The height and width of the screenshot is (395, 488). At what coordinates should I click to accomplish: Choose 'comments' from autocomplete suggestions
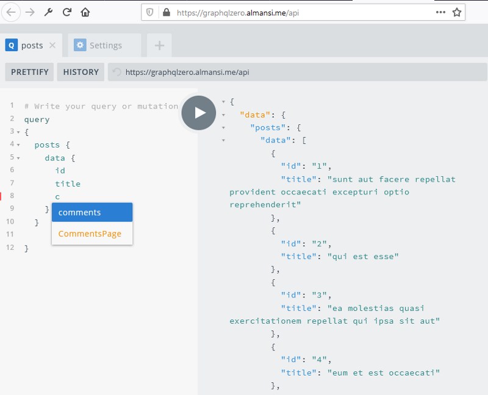(x=91, y=212)
